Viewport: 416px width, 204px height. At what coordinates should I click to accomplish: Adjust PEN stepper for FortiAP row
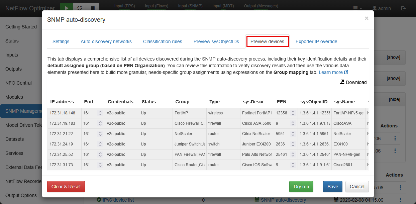tap(293, 113)
